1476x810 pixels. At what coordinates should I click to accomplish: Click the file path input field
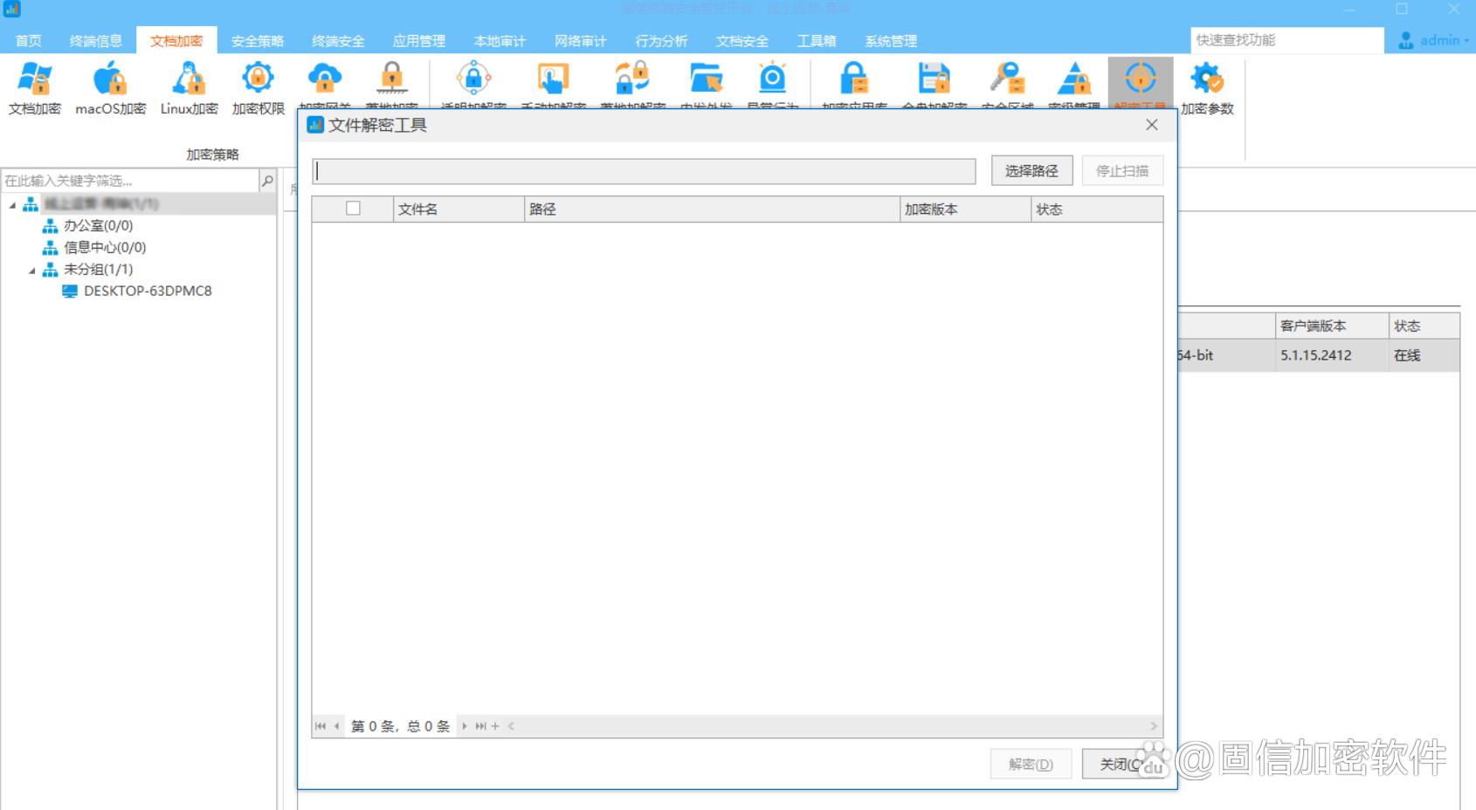646,170
